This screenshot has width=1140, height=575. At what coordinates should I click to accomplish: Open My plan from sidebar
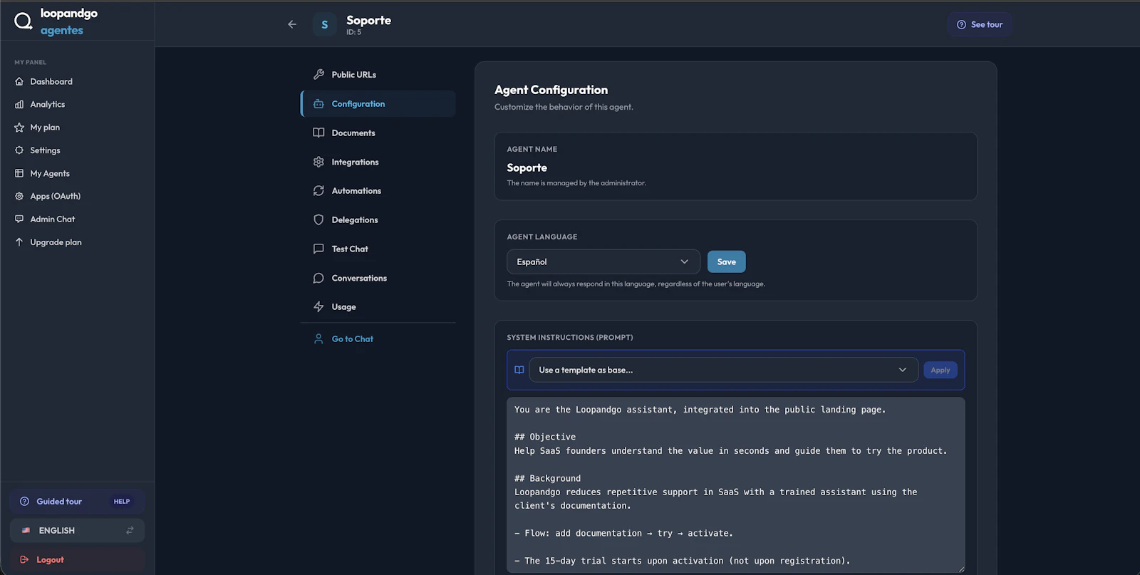(77, 128)
